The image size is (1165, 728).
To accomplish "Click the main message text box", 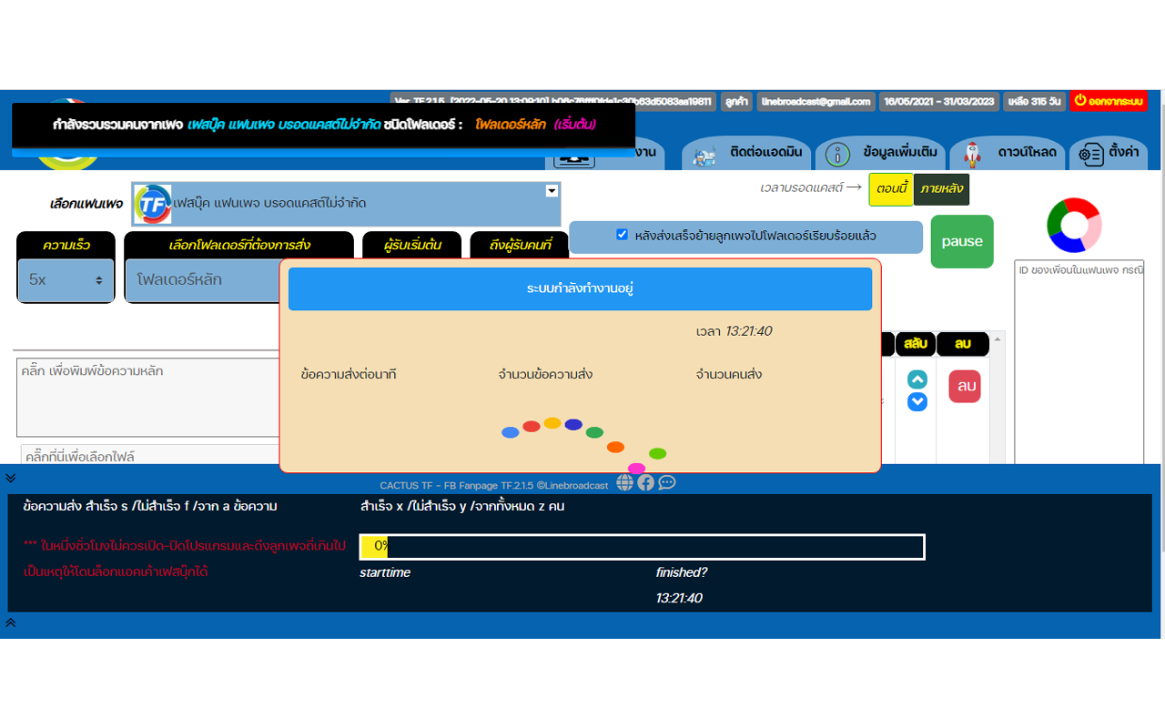I will click(149, 397).
